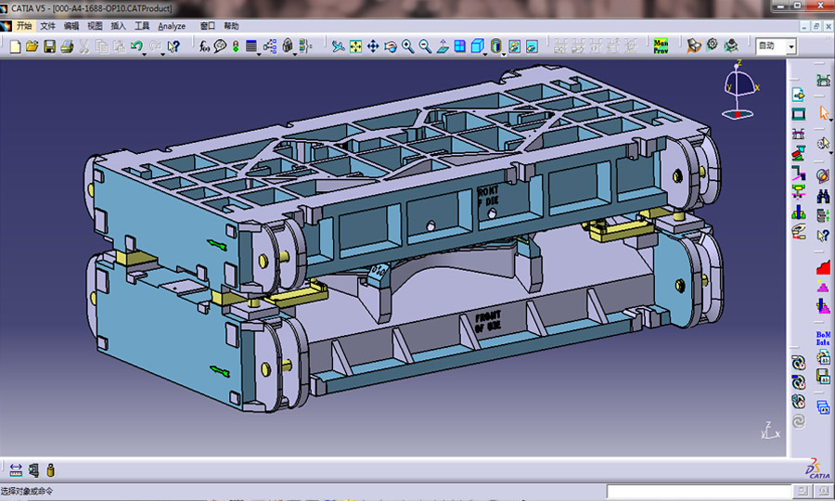
Task: Activate the Pan view tool
Action: 372,45
